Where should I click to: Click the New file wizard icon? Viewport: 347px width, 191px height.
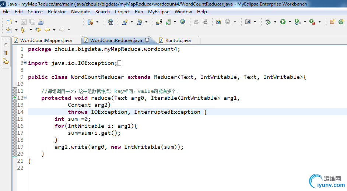[9, 22]
